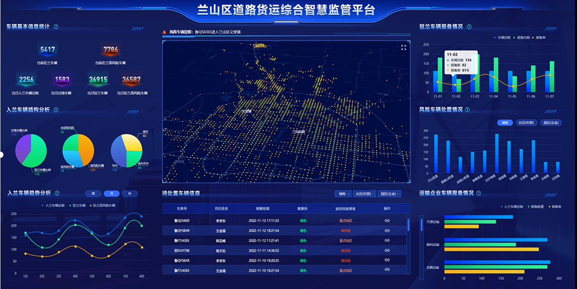The image size is (577, 289).
Task: Switch trend analysis to 周 tab
Action: [93, 194]
